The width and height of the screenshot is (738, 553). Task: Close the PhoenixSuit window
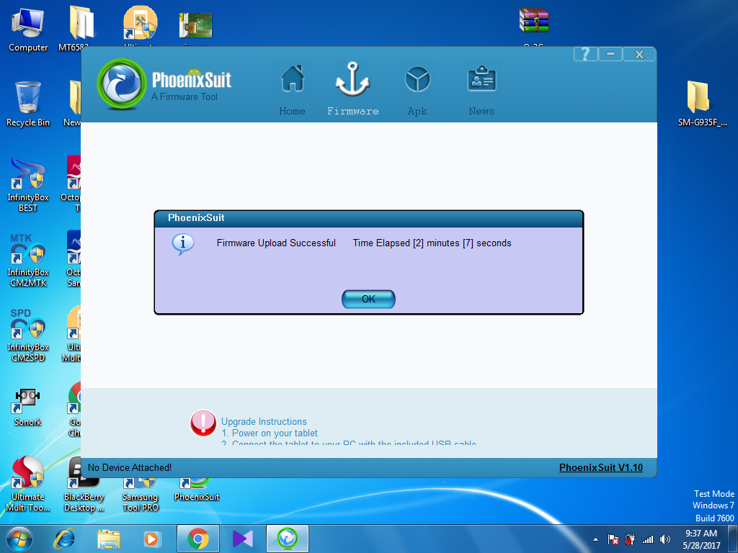639,54
